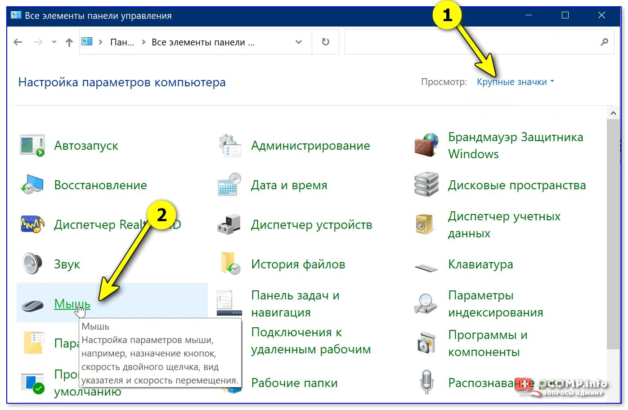Screen dimensions: 628x410
Task: Select the Пан... breadcrumb item
Action: click(x=121, y=41)
